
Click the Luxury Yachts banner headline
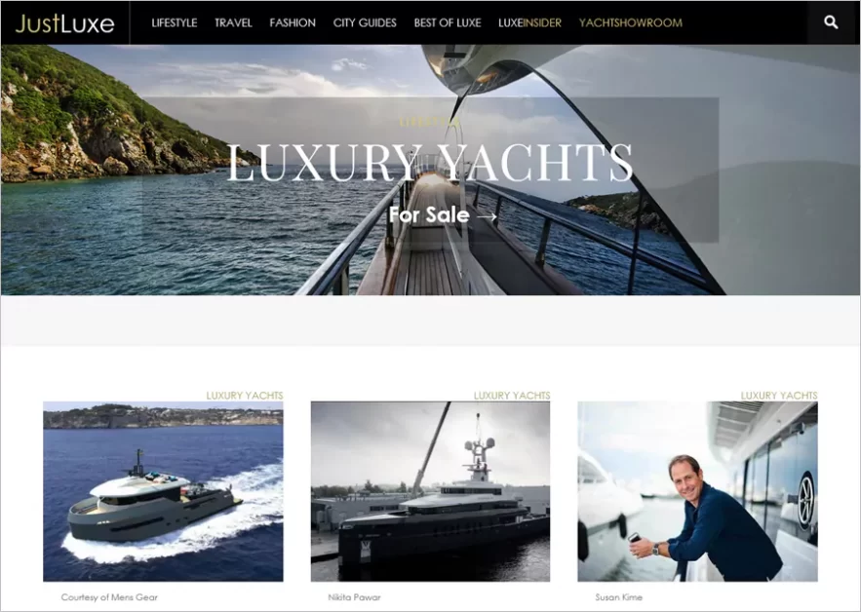430,163
